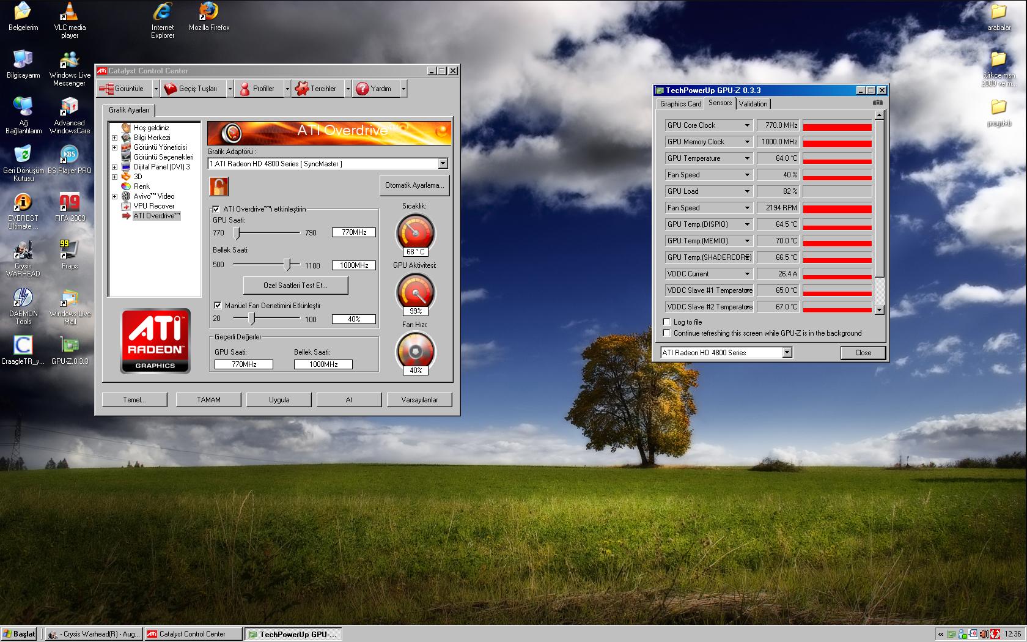This screenshot has height=642, width=1027.
Task: Open Grafik Adaptörü dropdown
Action: click(443, 164)
